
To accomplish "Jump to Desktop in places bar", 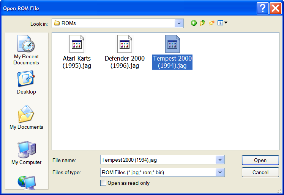I will [26, 83].
